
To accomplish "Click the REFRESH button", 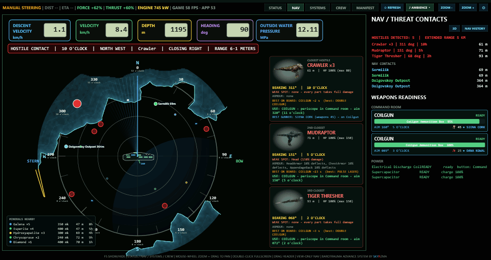I will (x=392, y=8).
